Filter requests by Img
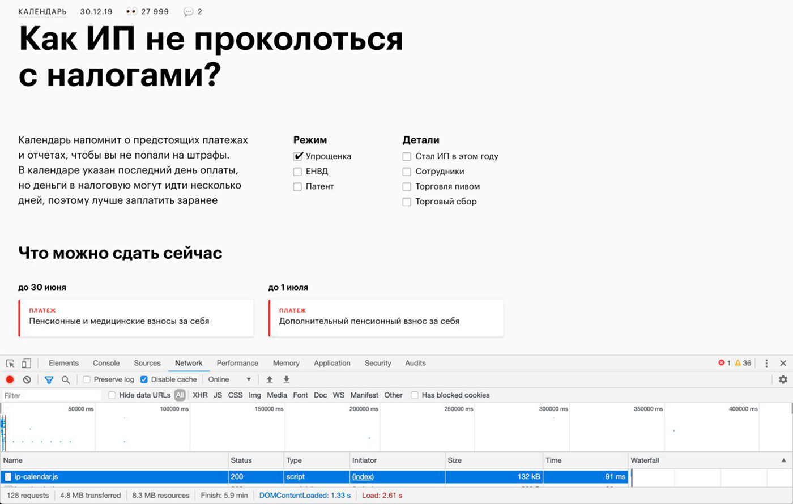The height and width of the screenshot is (504, 793). pyautogui.click(x=255, y=395)
